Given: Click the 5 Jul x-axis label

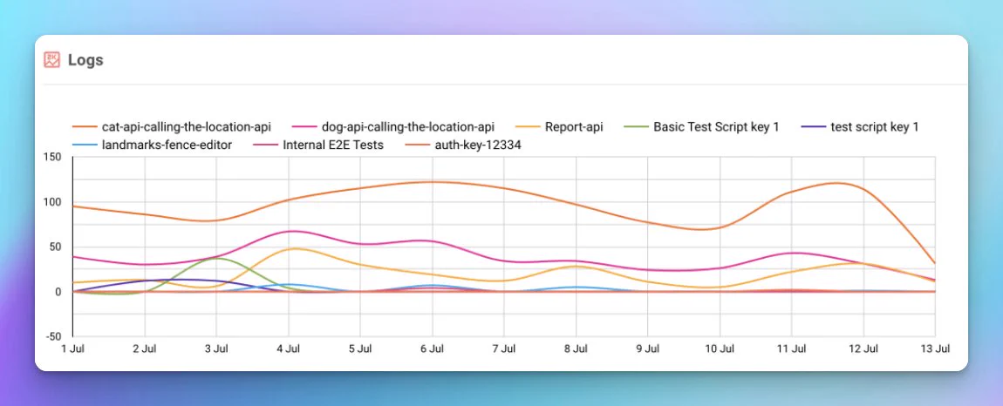Looking at the screenshot, I should point(360,349).
